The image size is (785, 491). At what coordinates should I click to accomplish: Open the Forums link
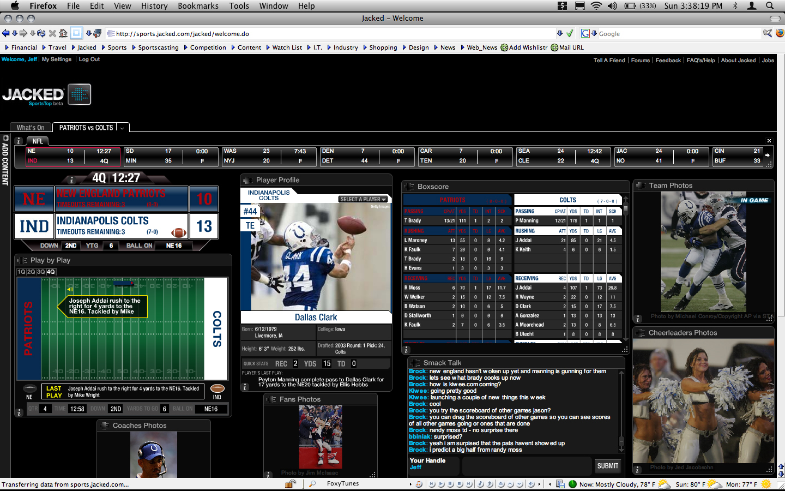click(x=641, y=61)
